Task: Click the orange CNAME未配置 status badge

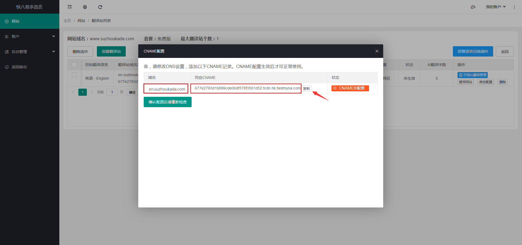Action: pos(350,88)
